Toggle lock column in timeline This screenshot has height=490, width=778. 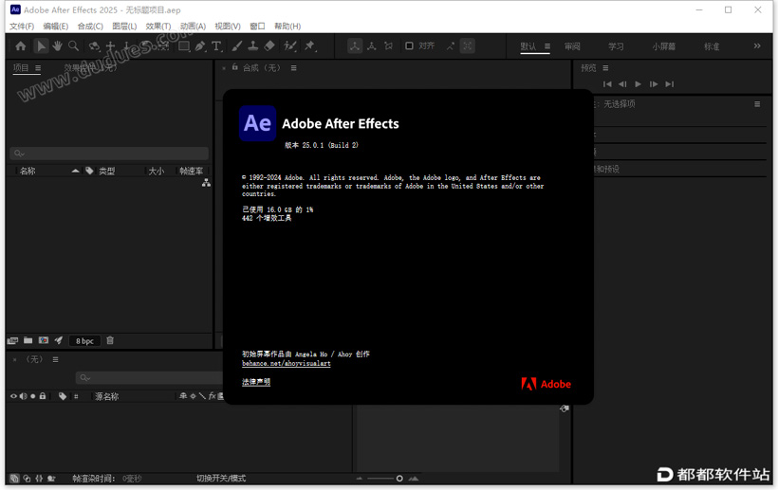click(x=43, y=396)
